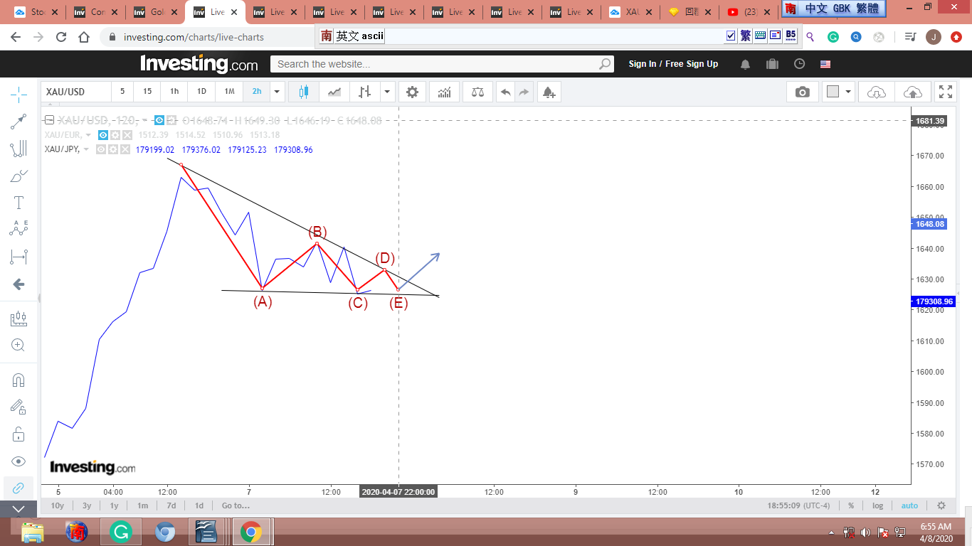Expand the chart style dropdown arrow
This screenshot has width=972, height=546.
pos(387,92)
